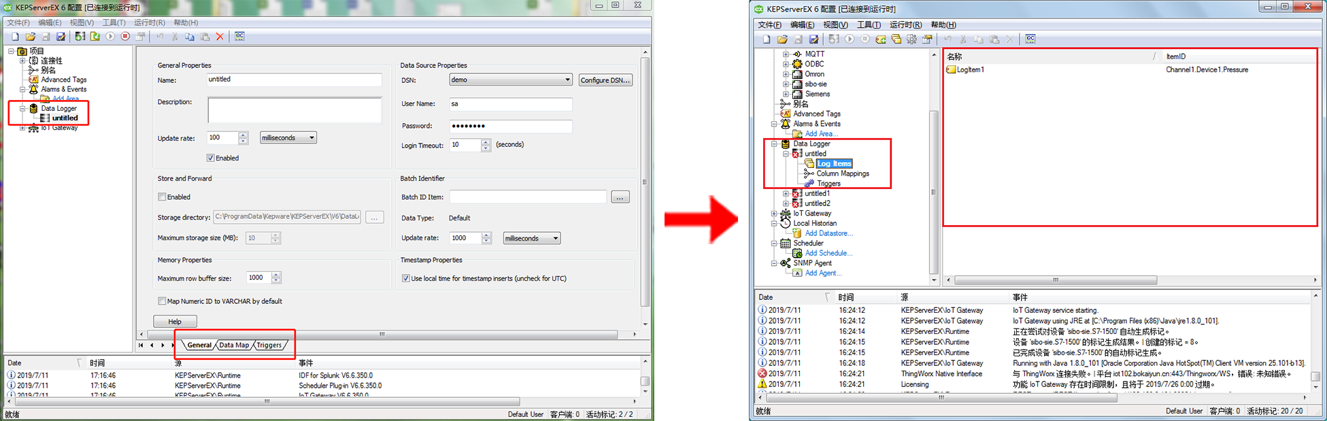Select the SNMP Agent tree node

[x=812, y=263]
